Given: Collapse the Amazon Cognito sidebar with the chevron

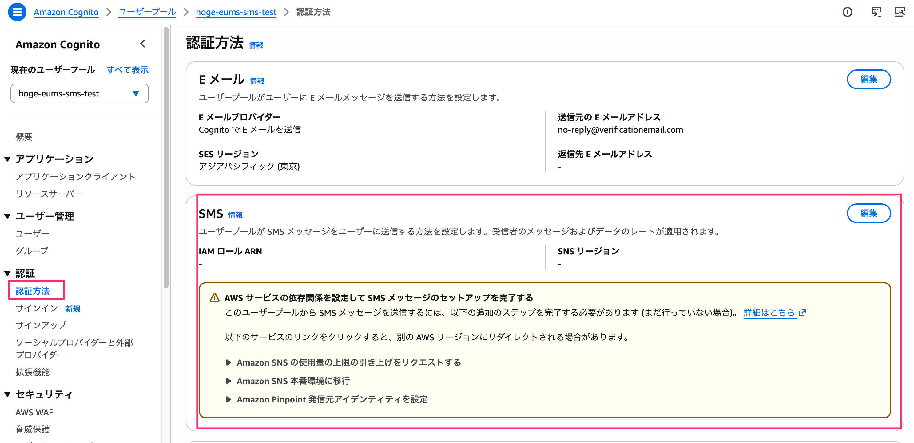Looking at the screenshot, I should pyautogui.click(x=143, y=44).
